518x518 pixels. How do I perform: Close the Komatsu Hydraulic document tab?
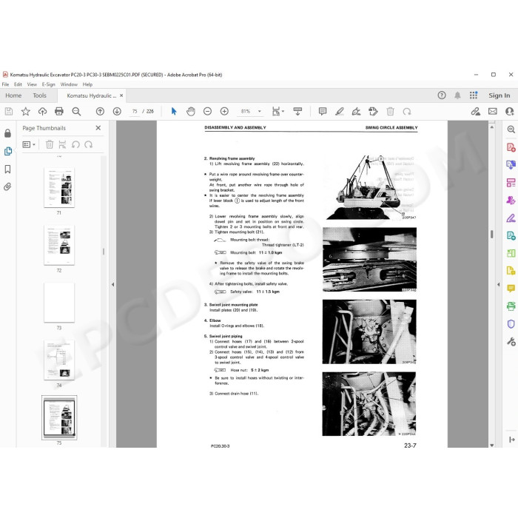(121, 95)
